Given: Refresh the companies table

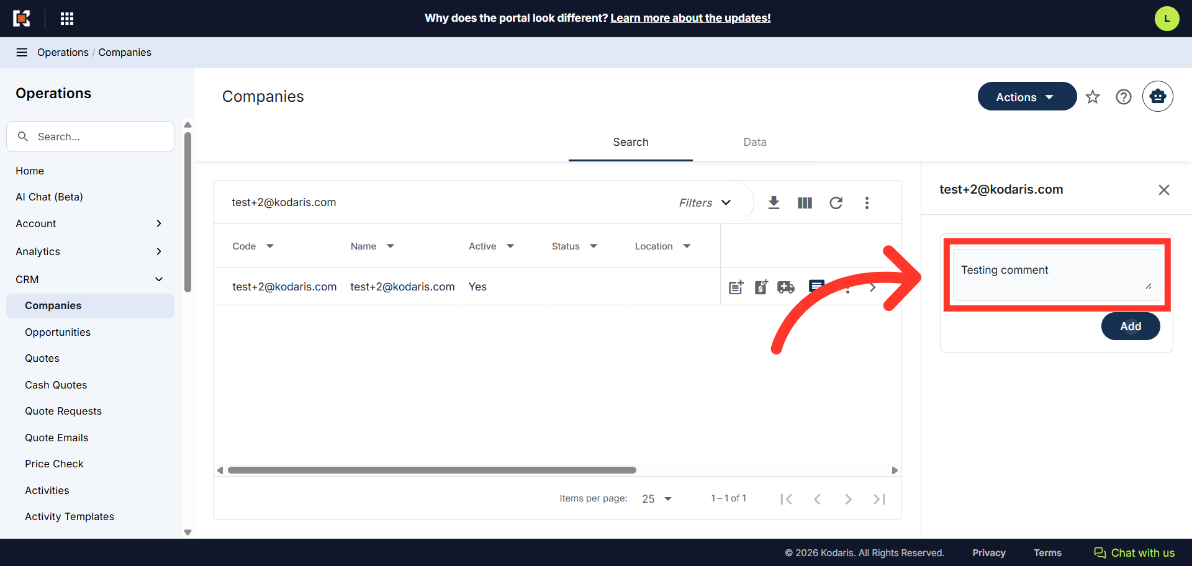Looking at the screenshot, I should click(836, 203).
